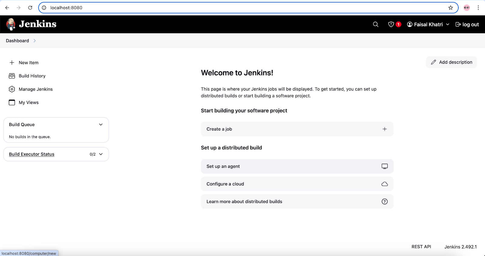Open security warnings shield icon
Screen dimensions: 485x256
[x=391, y=24]
